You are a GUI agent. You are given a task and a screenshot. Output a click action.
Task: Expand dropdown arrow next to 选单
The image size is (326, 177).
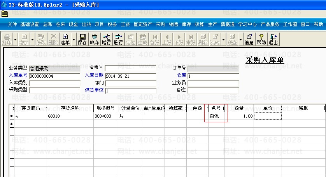coord(74,39)
